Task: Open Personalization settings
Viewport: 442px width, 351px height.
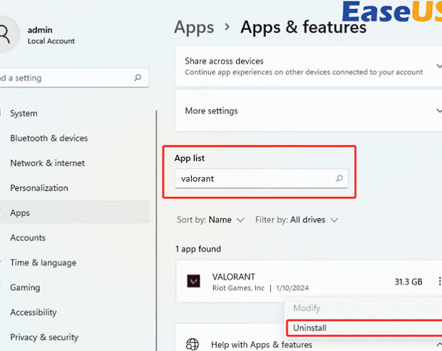Action: [39, 188]
